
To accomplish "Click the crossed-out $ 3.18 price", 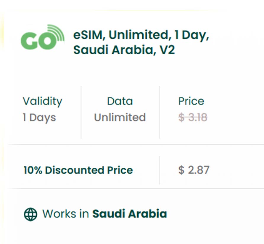I will 193,118.
